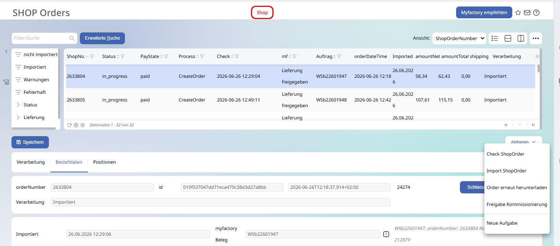Choose Freigabe Kommissionierung
This screenshot has height=246, width=560.
[x=516, y=204]
